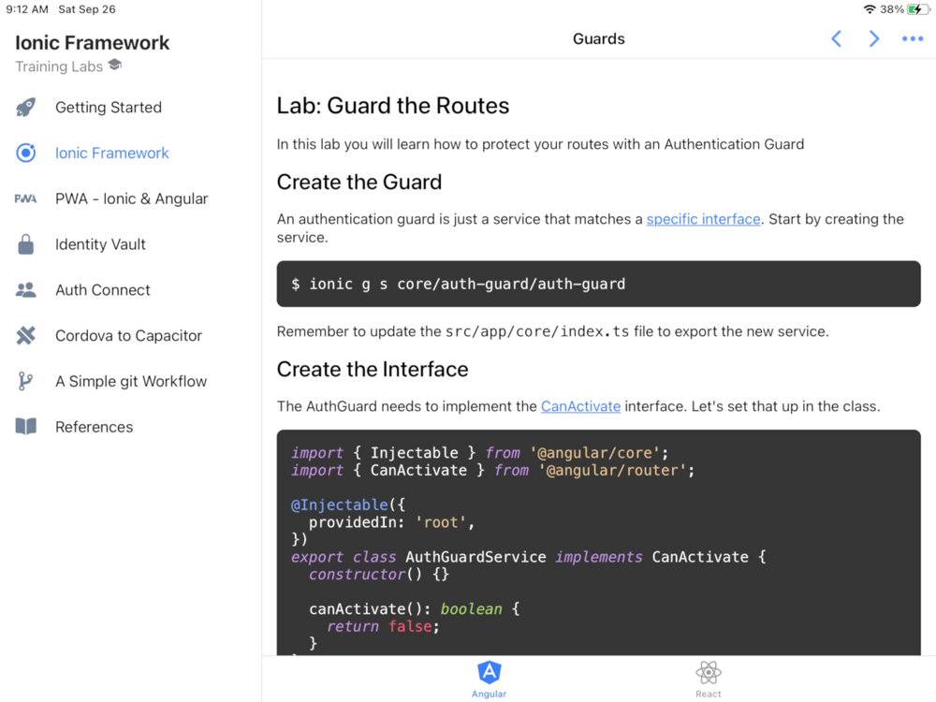Go to previous page with back chevron
The height and width of the screenshot is (702, 936).
[x=836, y=38]
